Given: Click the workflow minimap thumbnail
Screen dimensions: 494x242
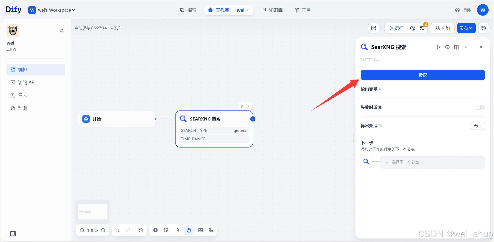Looking at the screenshot, I should (93, 212).
